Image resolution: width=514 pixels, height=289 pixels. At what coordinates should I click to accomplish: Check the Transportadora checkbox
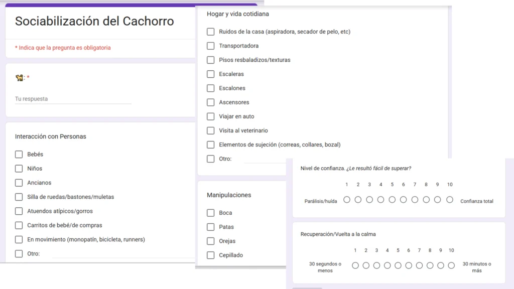[211, 46]
